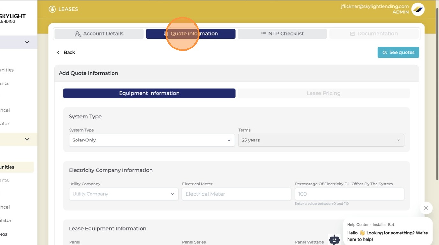This screenshot has height=245, width=439.
Task: Click the 'Lease Equipment Information' heading
Action: pyautogui.click(x=107, y=229)
